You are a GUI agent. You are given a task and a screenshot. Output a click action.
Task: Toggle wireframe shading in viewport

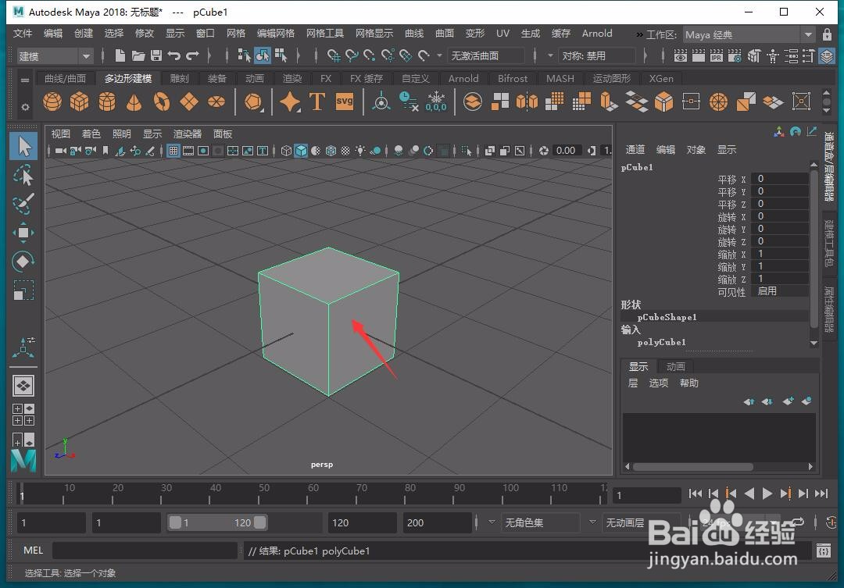point(286,151)
